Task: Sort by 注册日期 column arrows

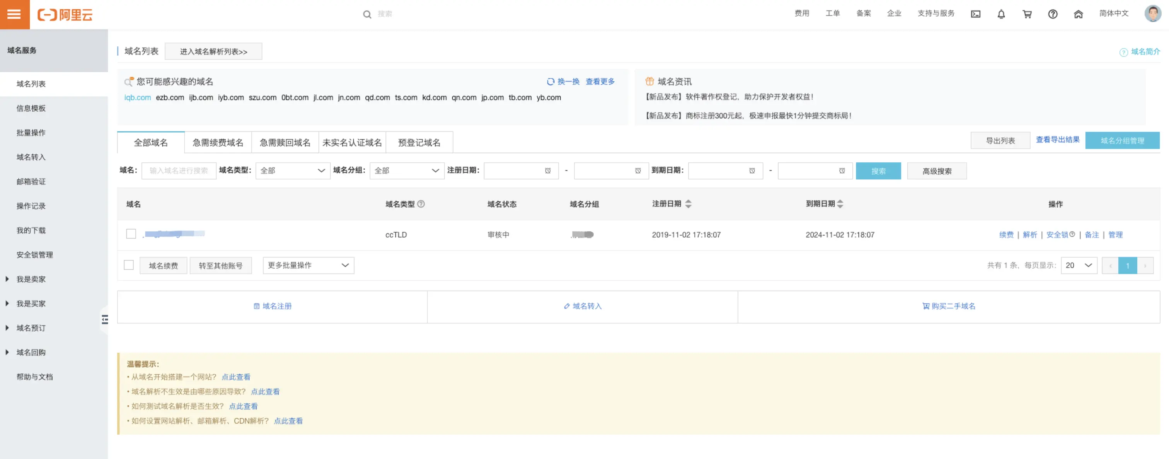Action: [688, 204]
